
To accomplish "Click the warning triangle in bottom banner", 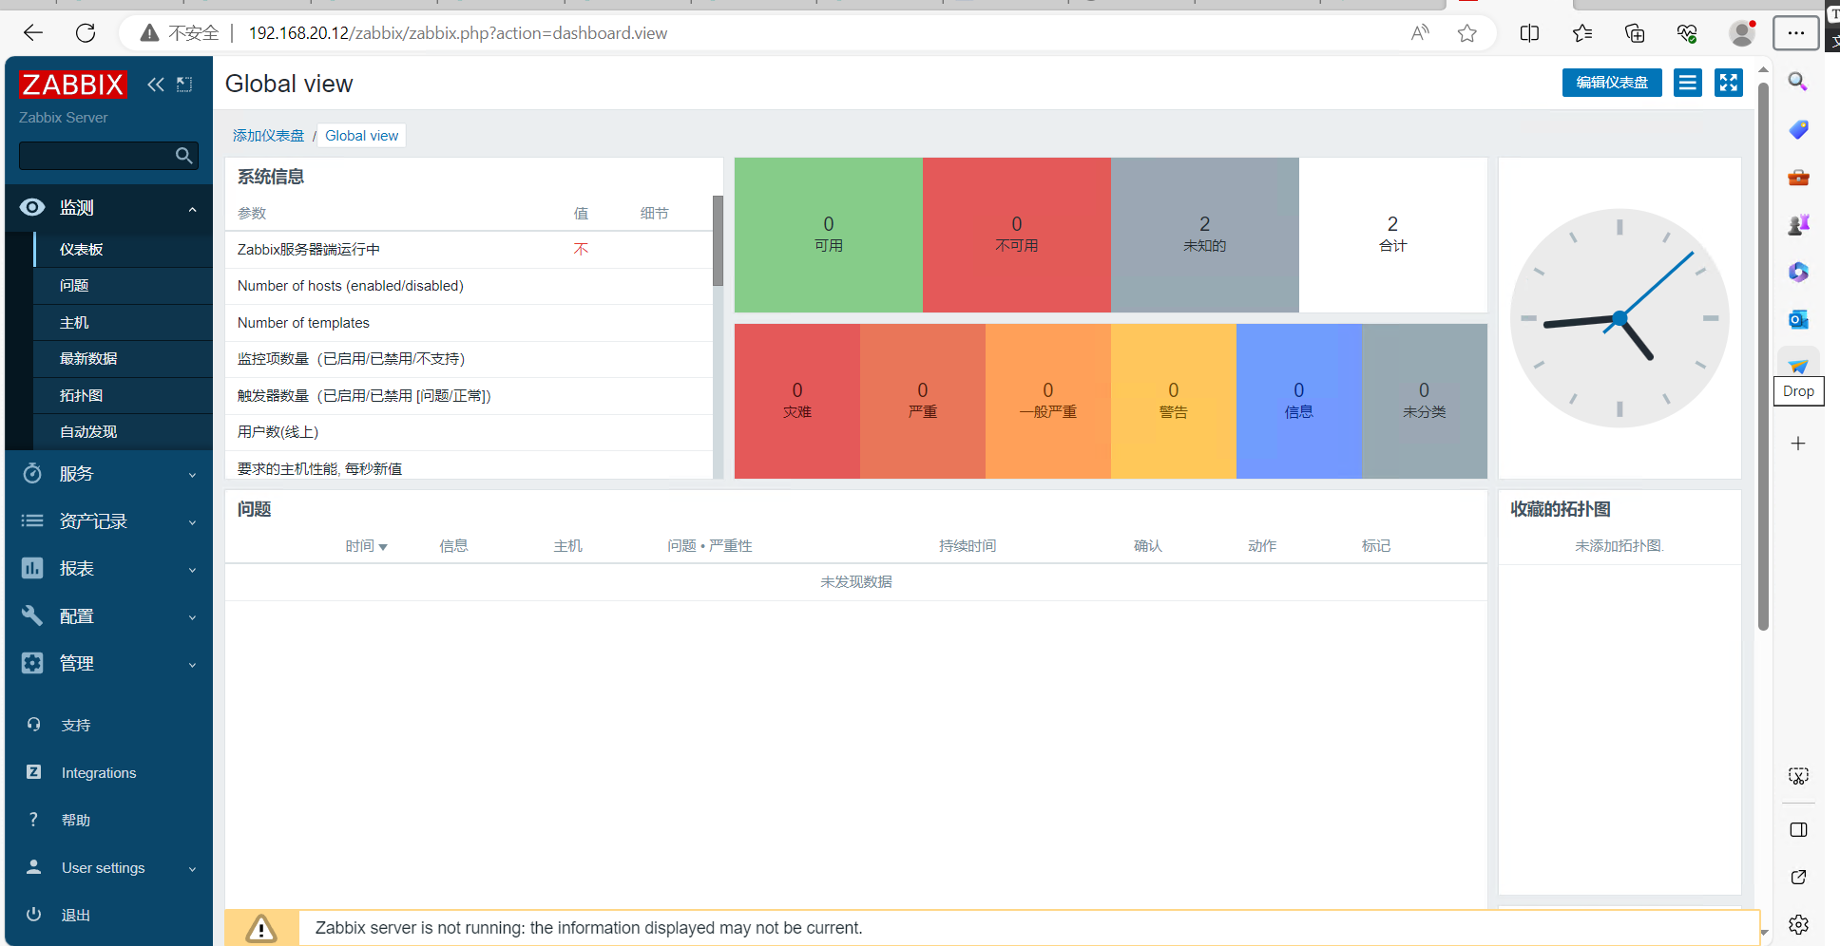I will click(x=261, y=928).
